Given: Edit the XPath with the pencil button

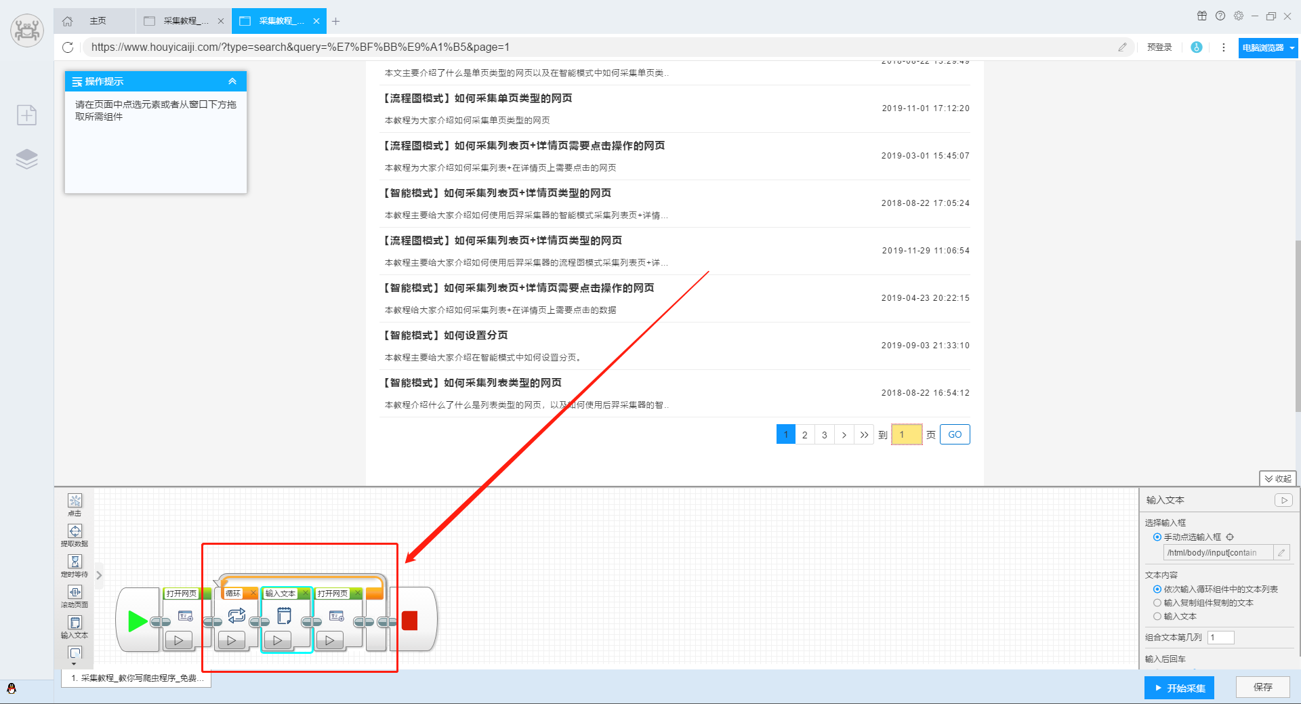Looking at the screenshot, I should tap(1281, 553).
